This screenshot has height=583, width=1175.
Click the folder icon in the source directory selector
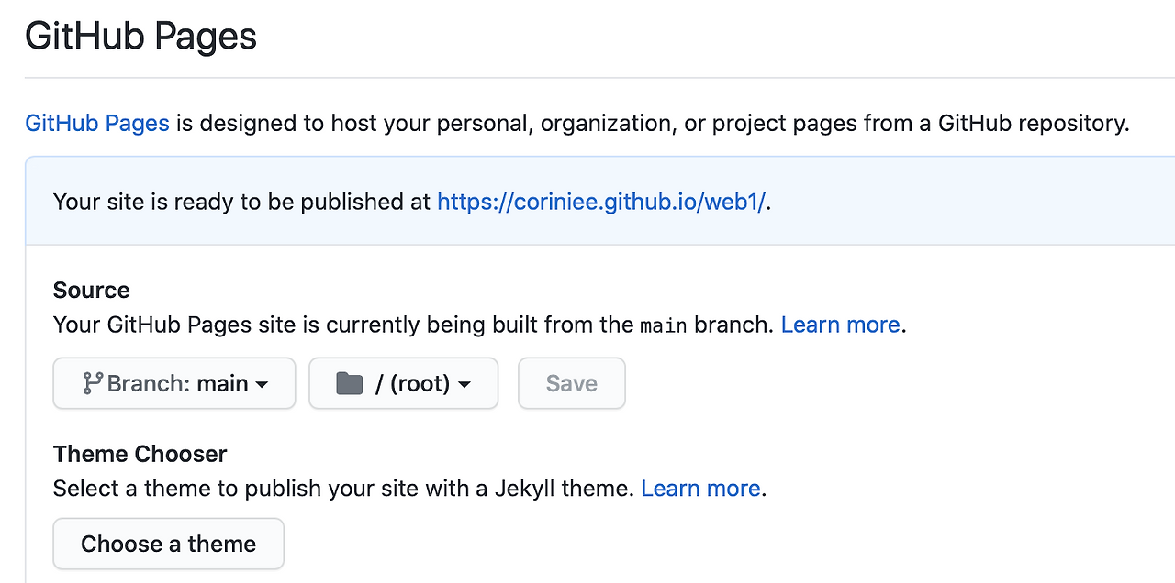tap(349, 383)
